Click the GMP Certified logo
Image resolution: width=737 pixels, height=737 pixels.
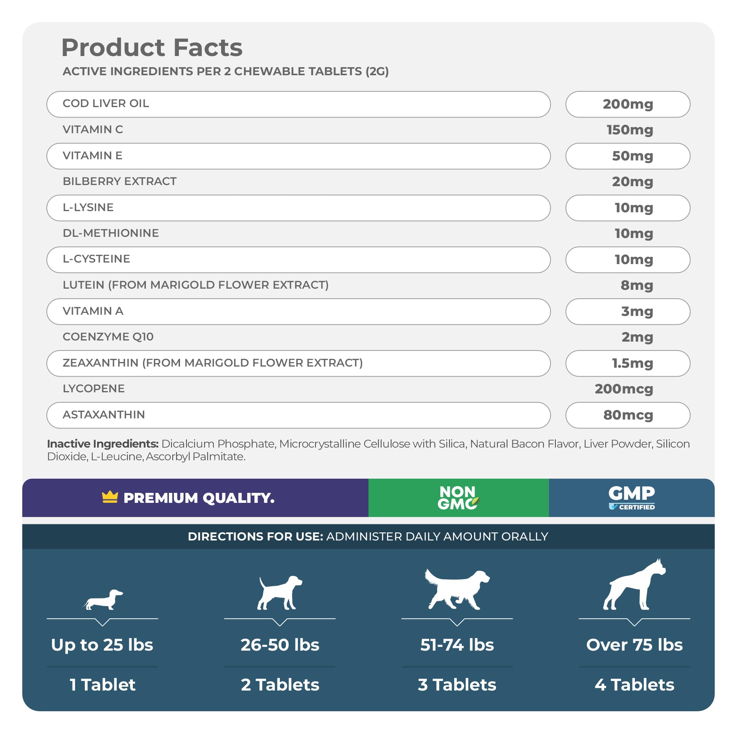coord(631,498)
